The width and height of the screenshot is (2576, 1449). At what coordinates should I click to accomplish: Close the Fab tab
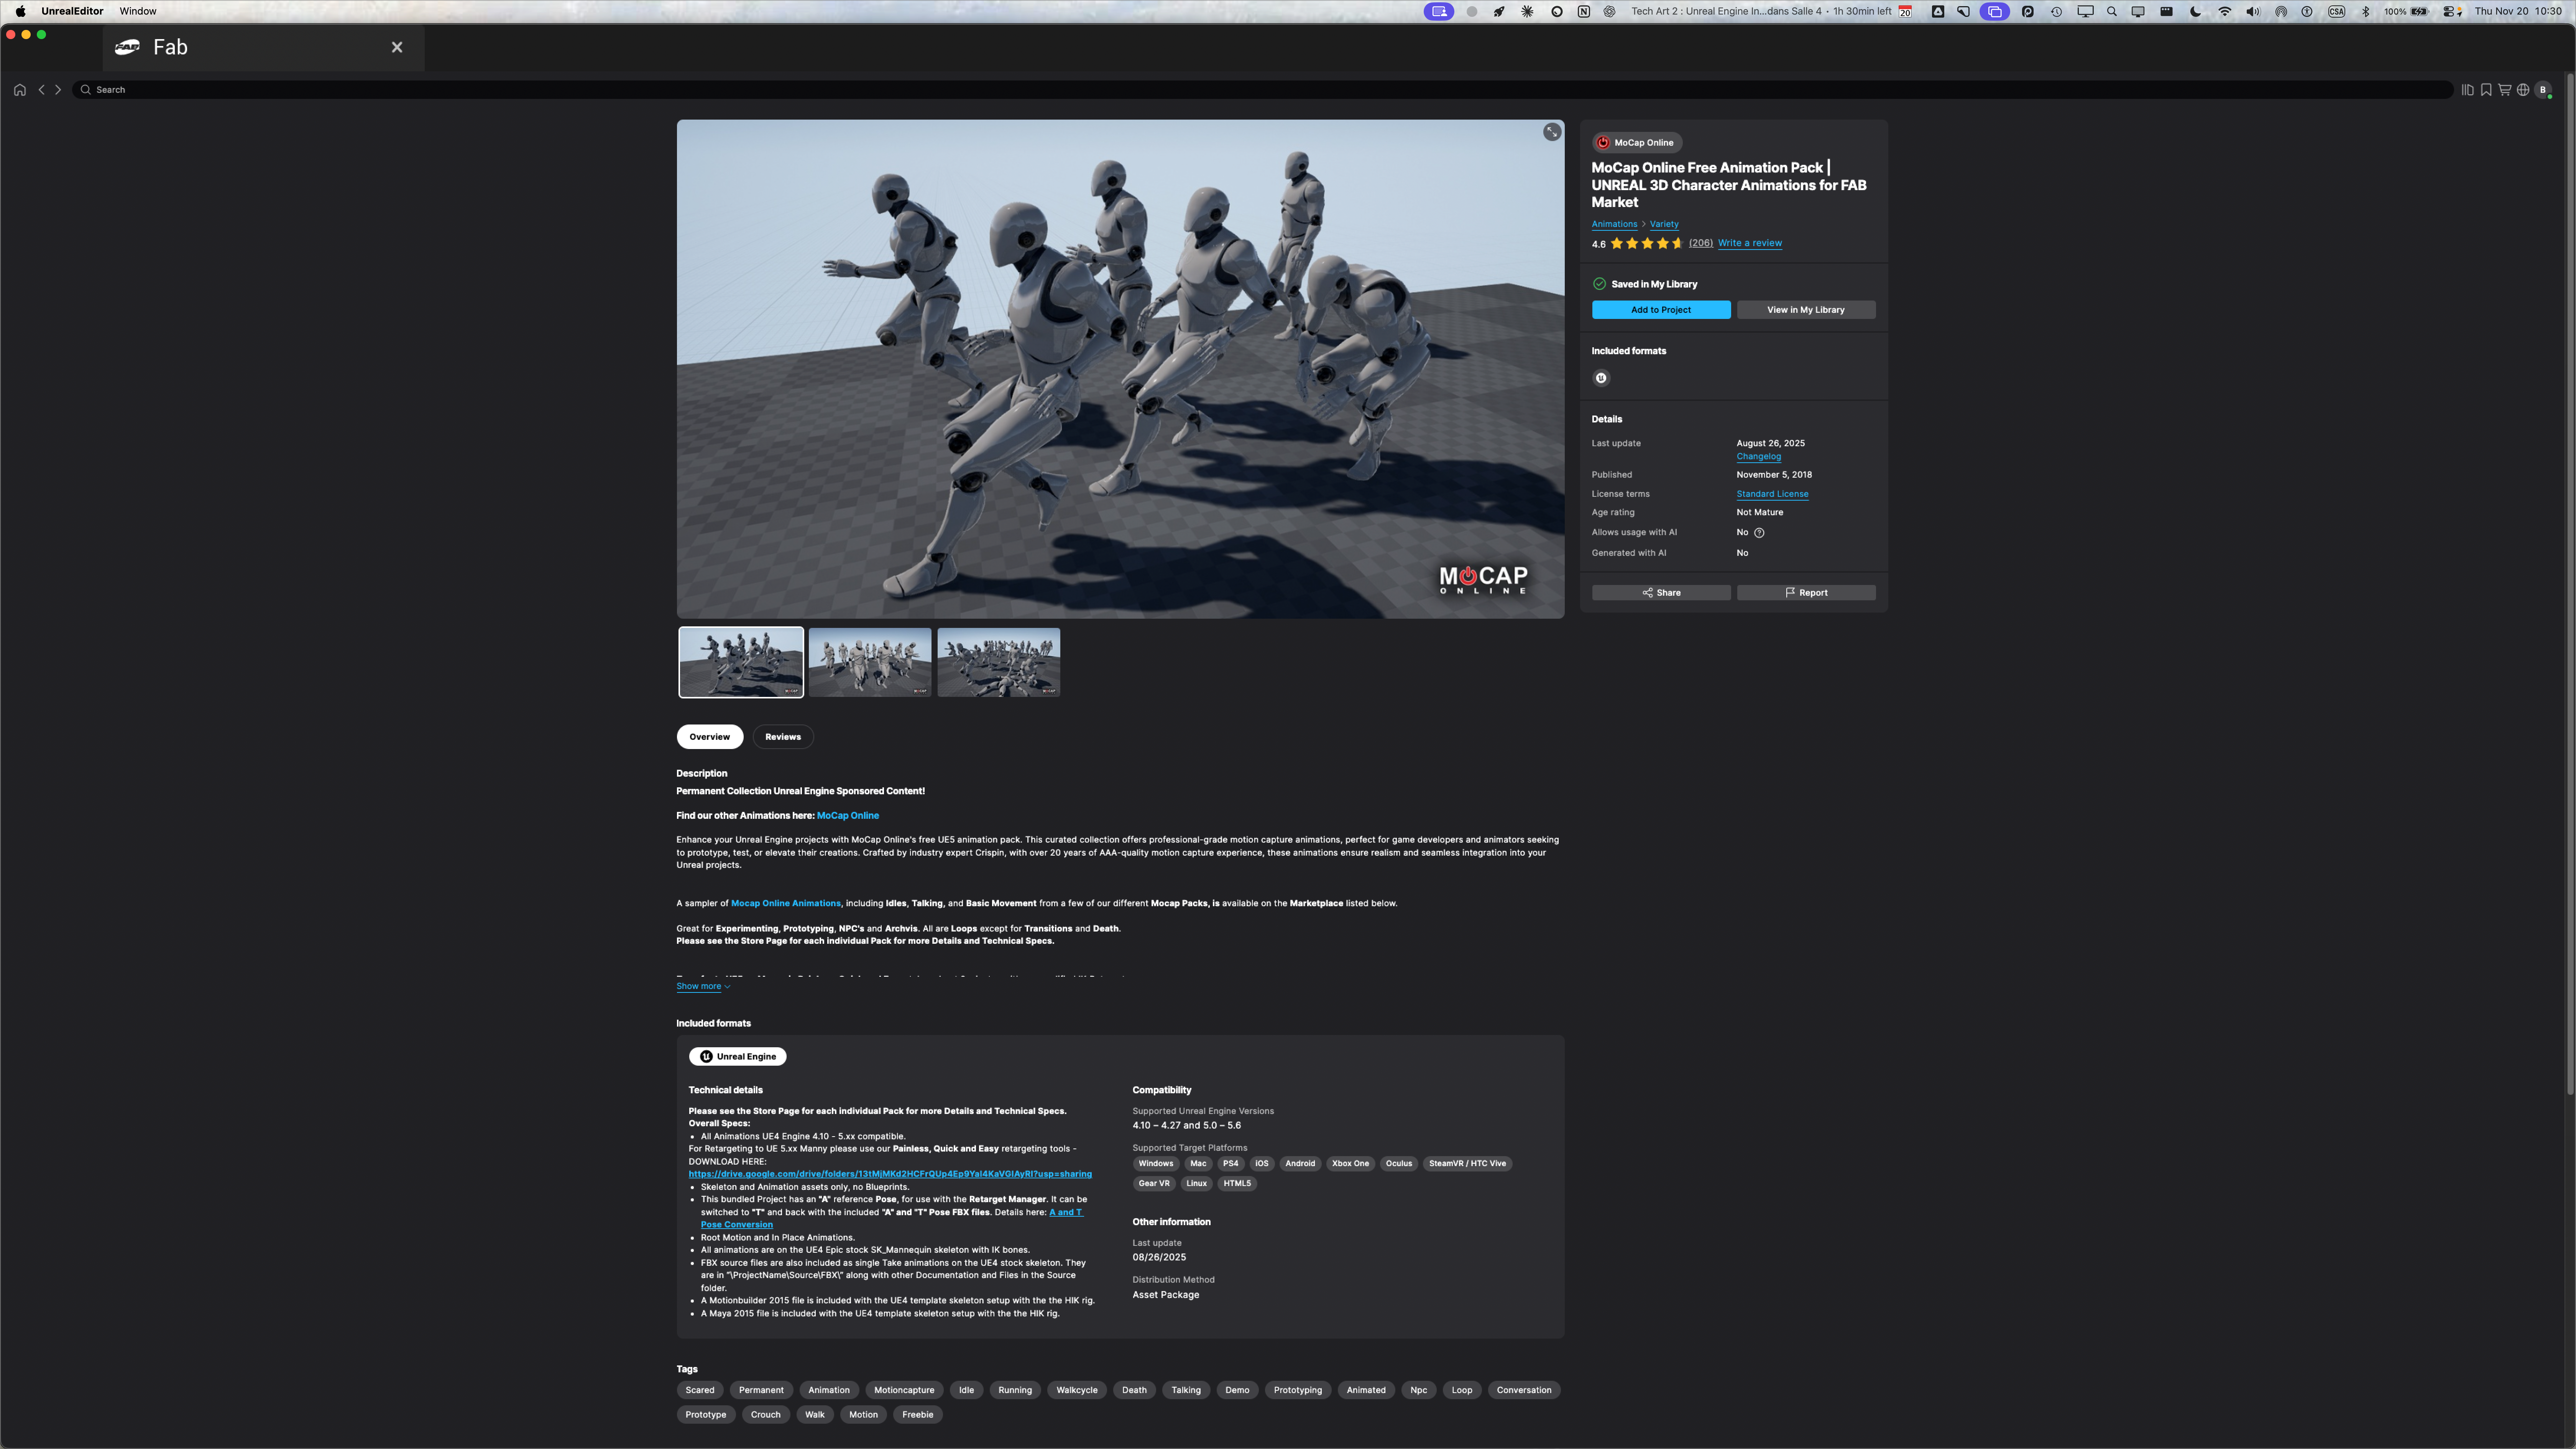pos(397,47)
